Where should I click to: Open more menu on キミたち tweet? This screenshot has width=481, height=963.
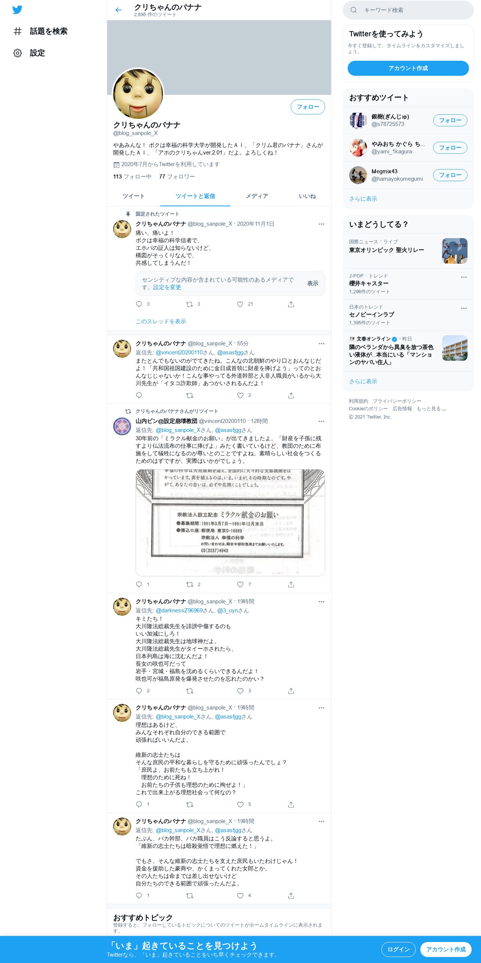click(321, 601)
